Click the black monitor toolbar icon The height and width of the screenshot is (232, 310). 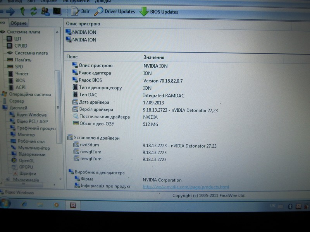click(x=57, y=11)
